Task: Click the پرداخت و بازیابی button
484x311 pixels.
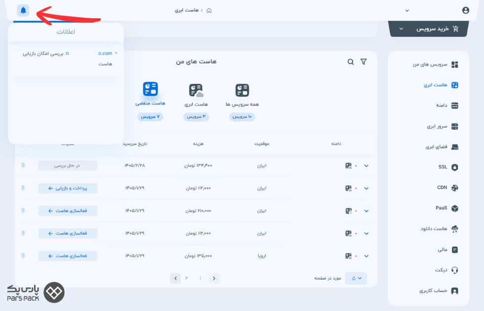Action: point(68,188)
